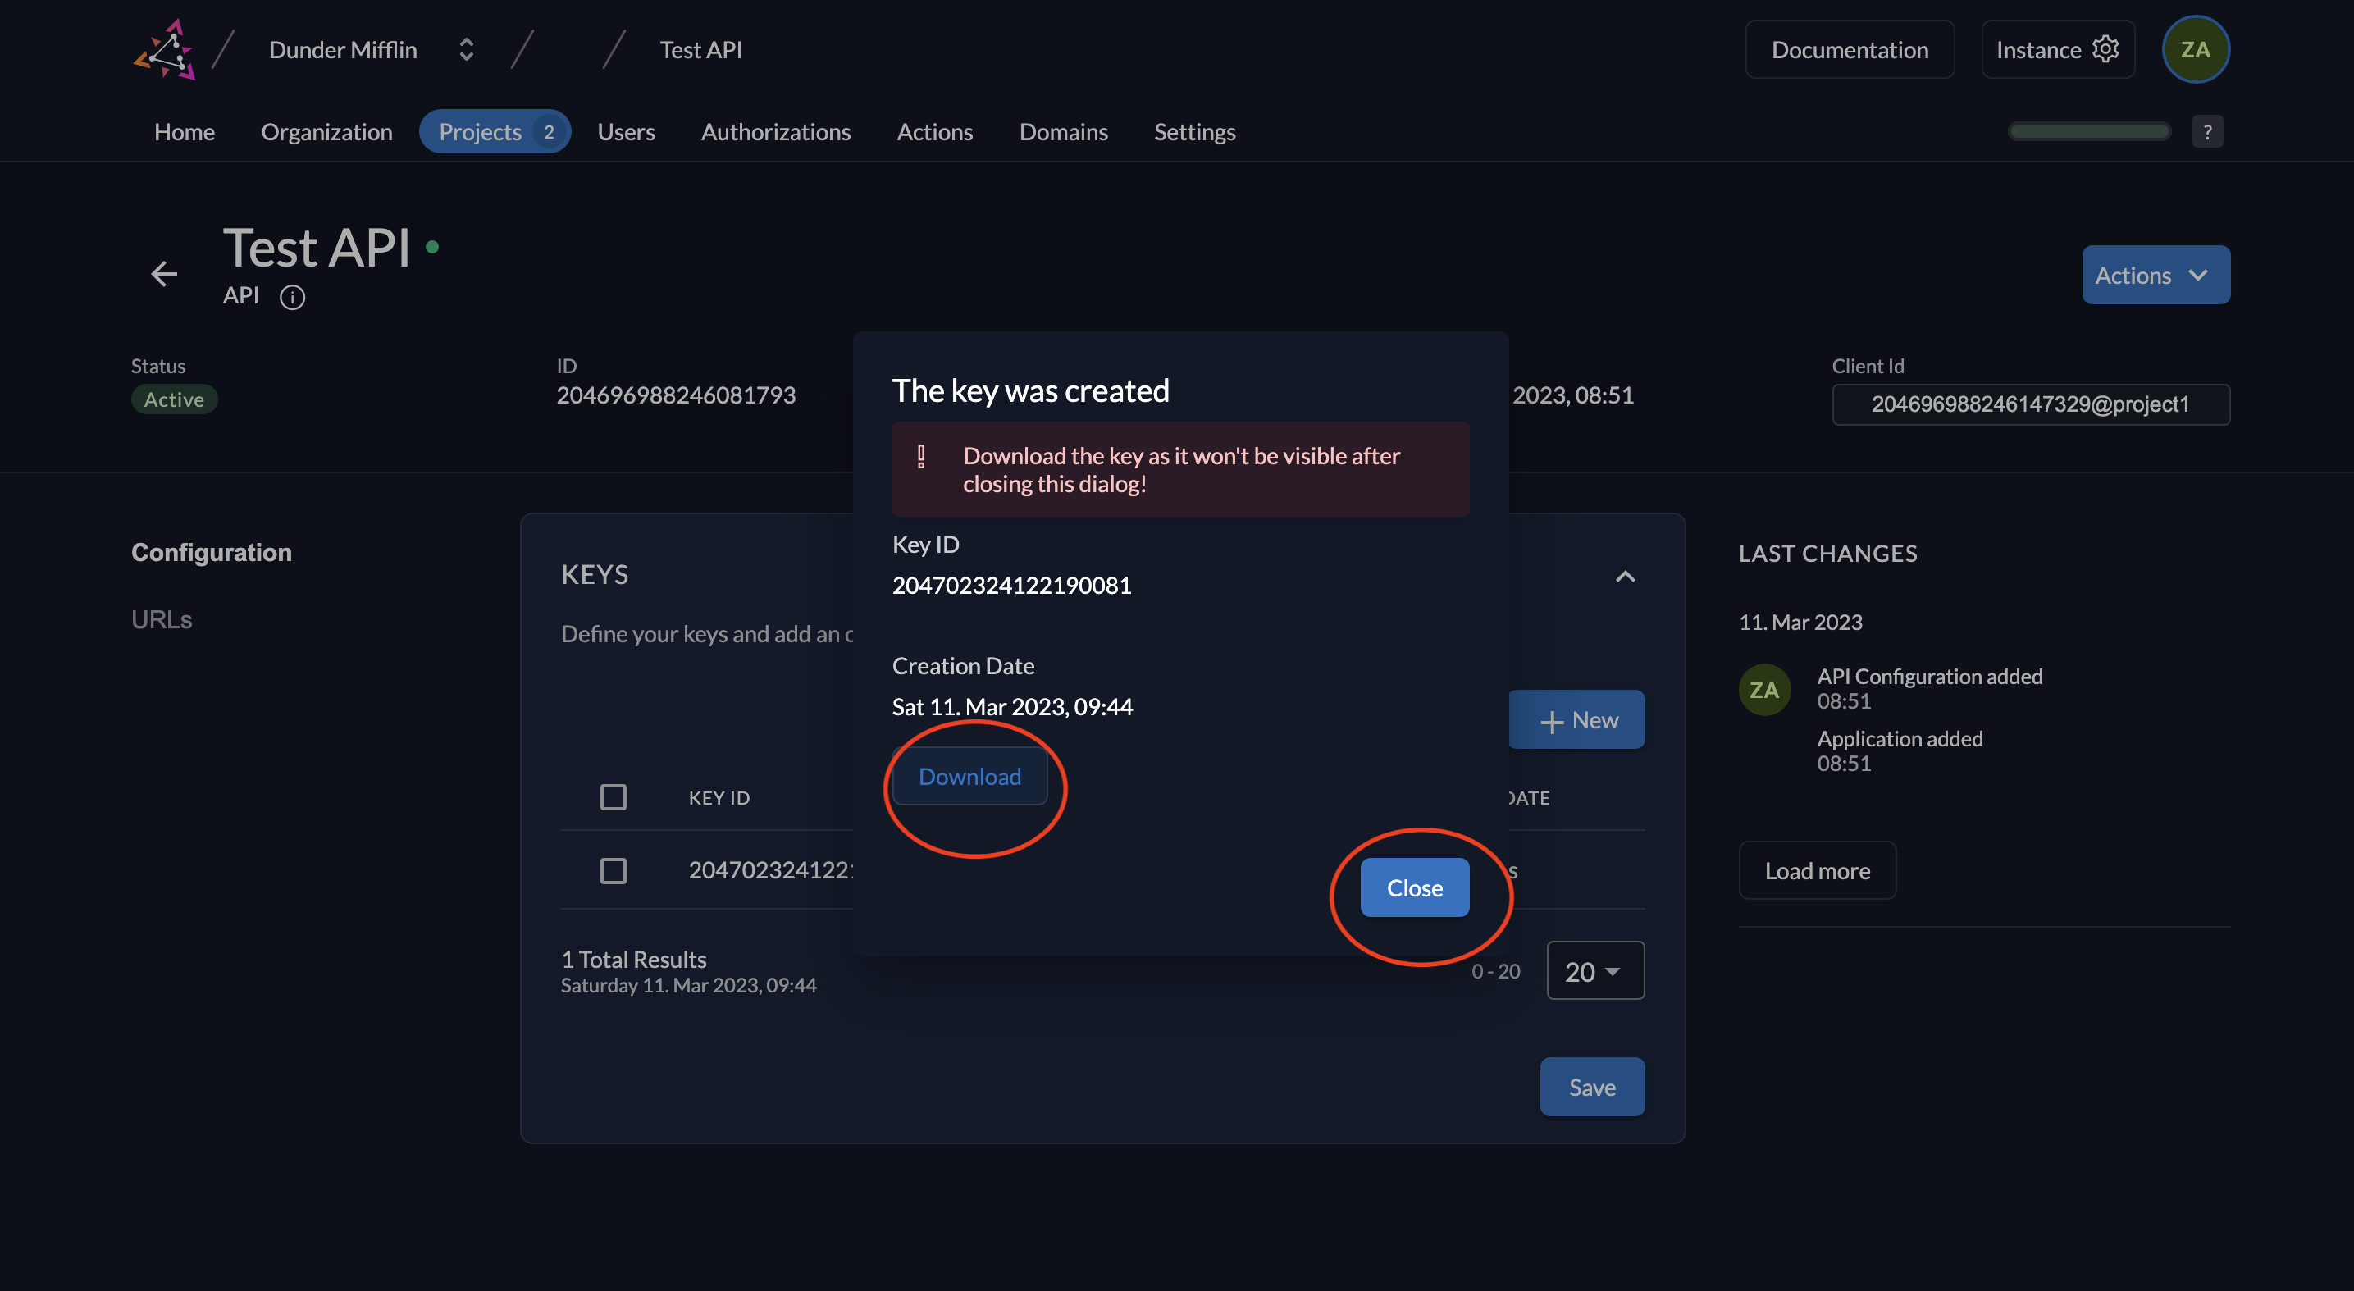Click the Zitadel logo in the breadcrumb
The width and height of the screenshot is (2354, 1291).
(x=165, y=48)
